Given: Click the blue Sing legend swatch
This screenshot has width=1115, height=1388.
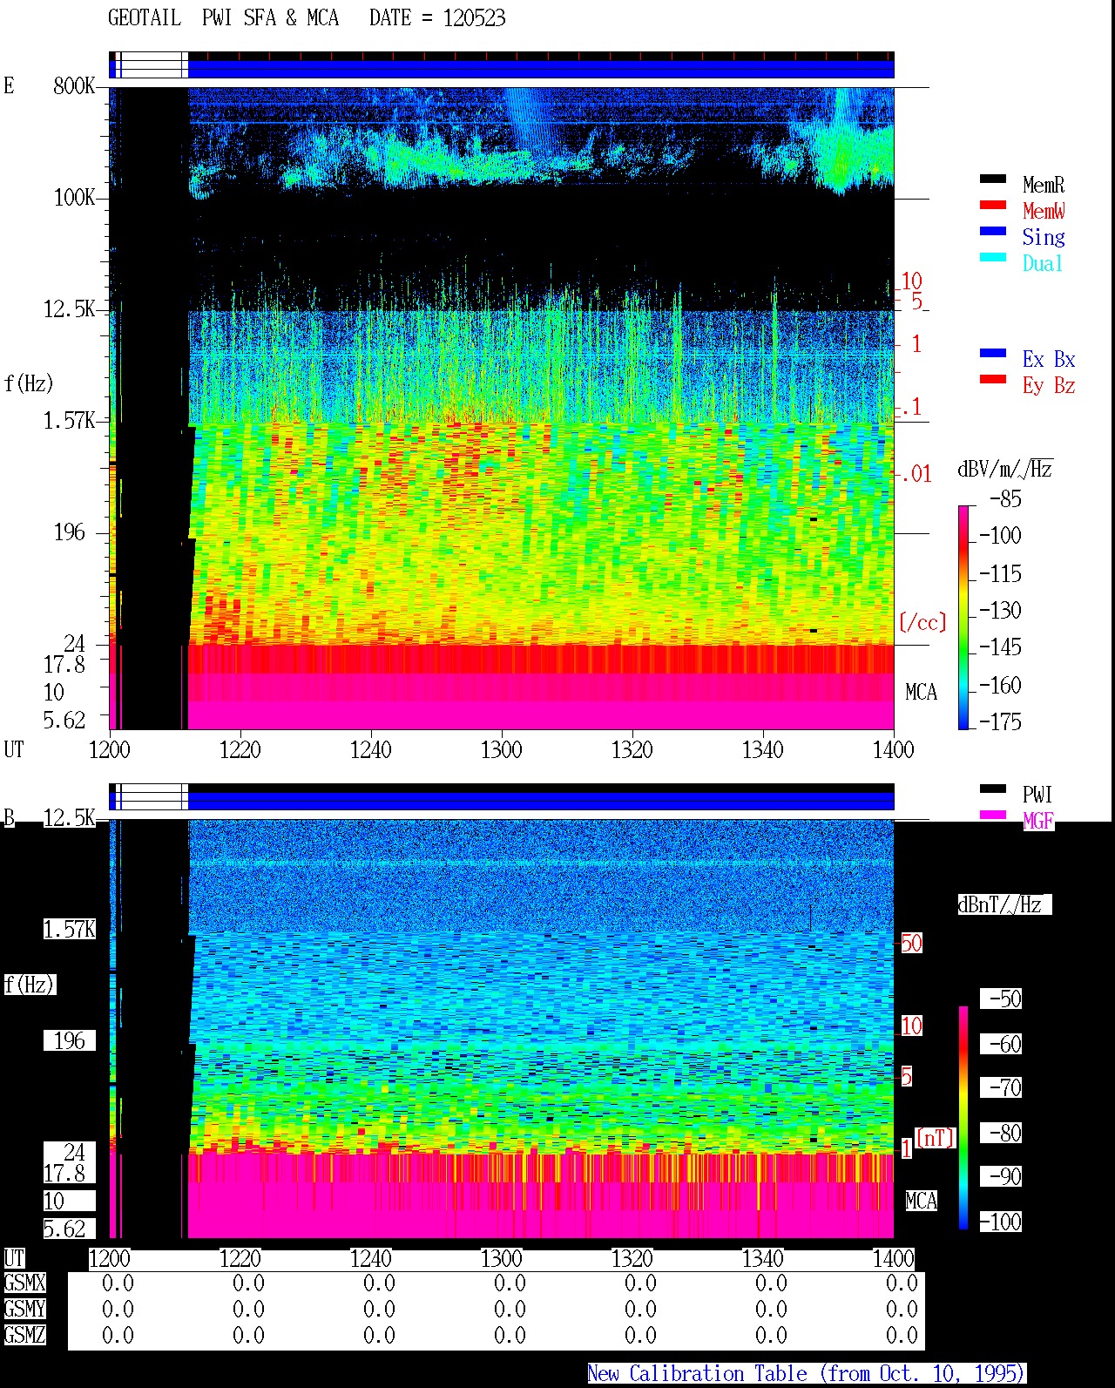Looking at the screenshot, I should click(993, 231).
